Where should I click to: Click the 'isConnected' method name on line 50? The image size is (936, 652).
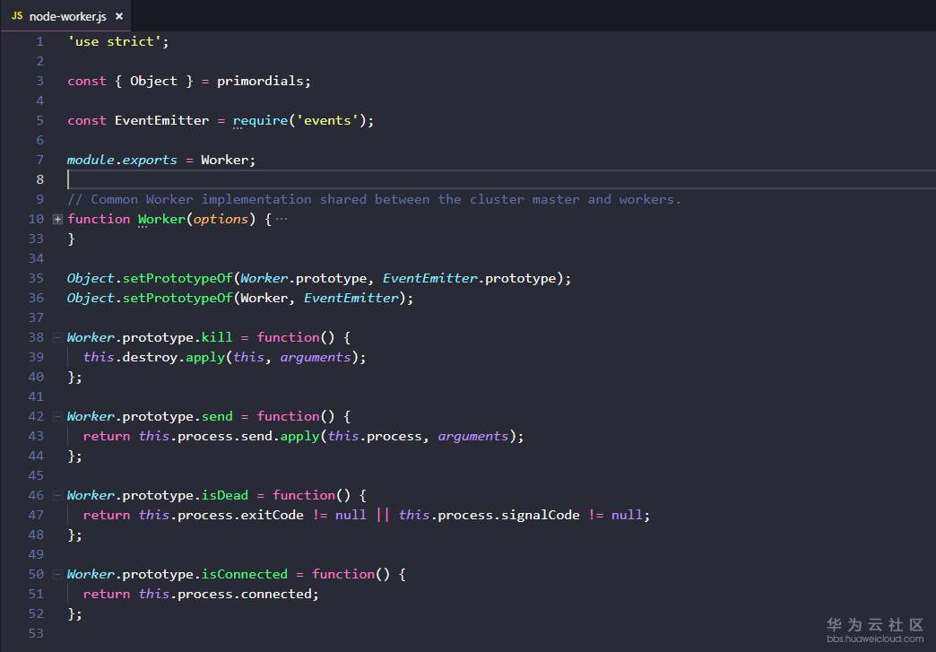(x=244, y=574)
